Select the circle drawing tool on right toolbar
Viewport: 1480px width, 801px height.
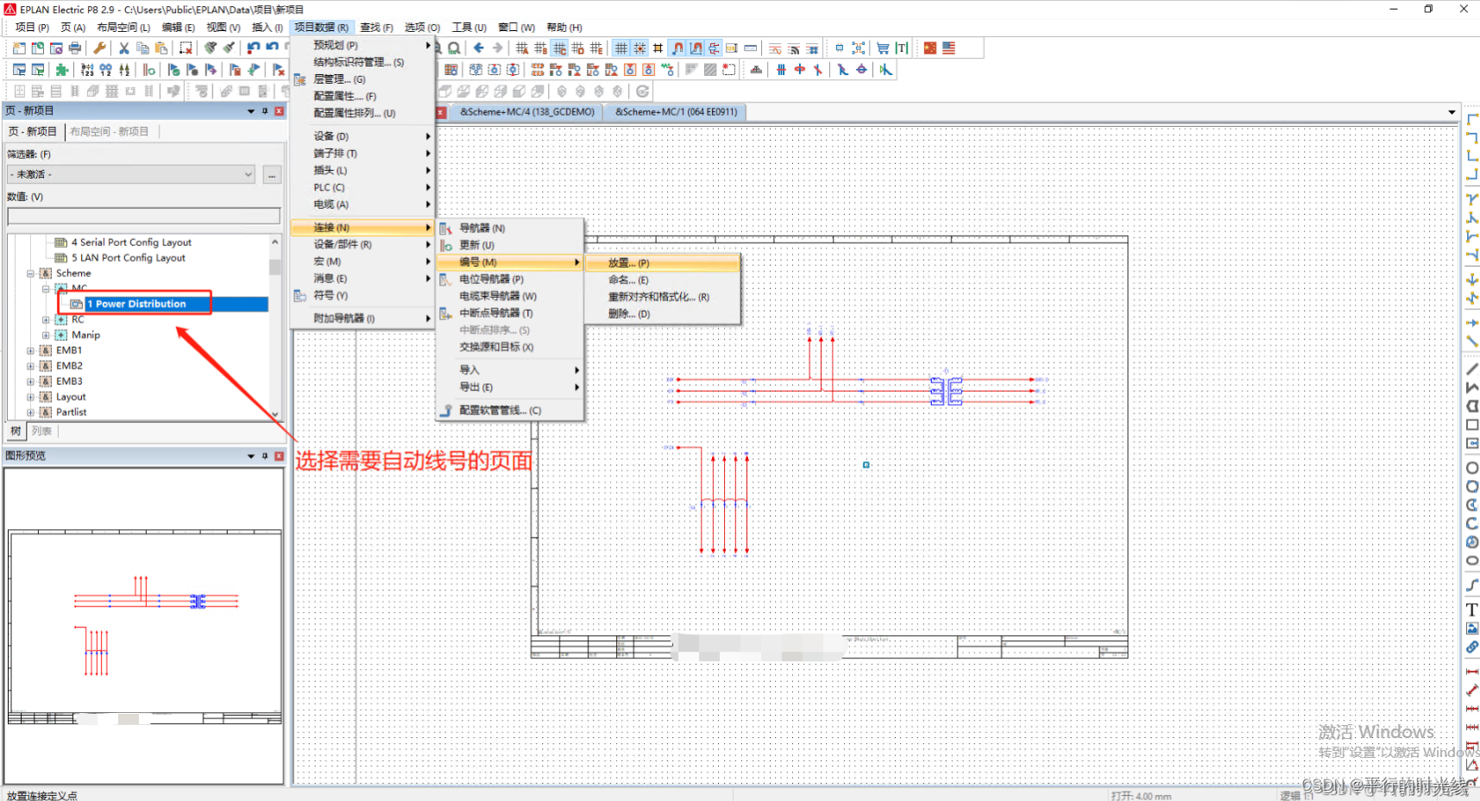point(1471,468)
